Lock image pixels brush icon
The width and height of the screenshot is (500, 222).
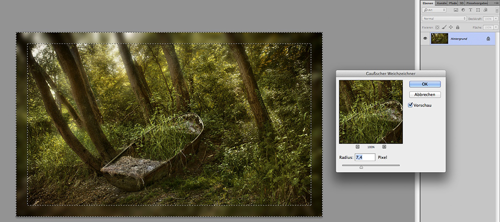coord(444,27)
